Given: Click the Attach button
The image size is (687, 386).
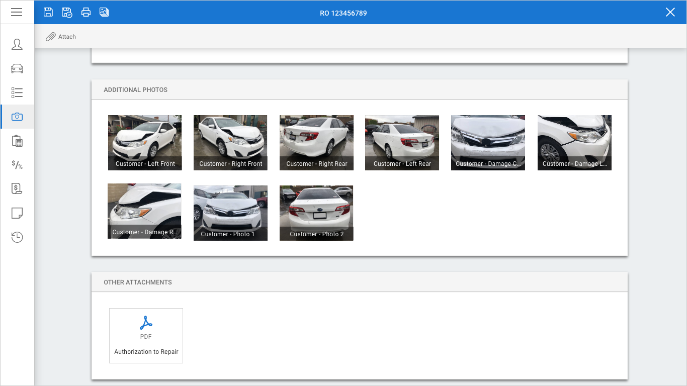Looking at the screenshot, I should (x=61, y=37).
